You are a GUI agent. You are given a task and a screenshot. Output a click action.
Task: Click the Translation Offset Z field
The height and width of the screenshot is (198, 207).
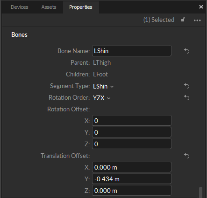tap(132, 191)
